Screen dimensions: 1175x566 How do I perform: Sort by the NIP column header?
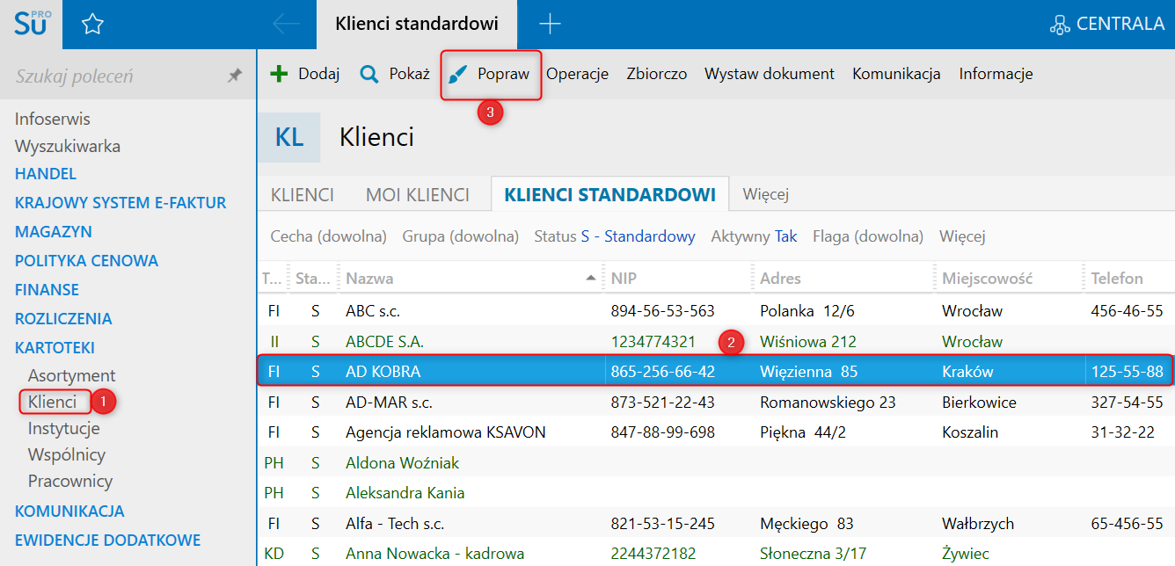pyautogui.click(x=624, y=279)
